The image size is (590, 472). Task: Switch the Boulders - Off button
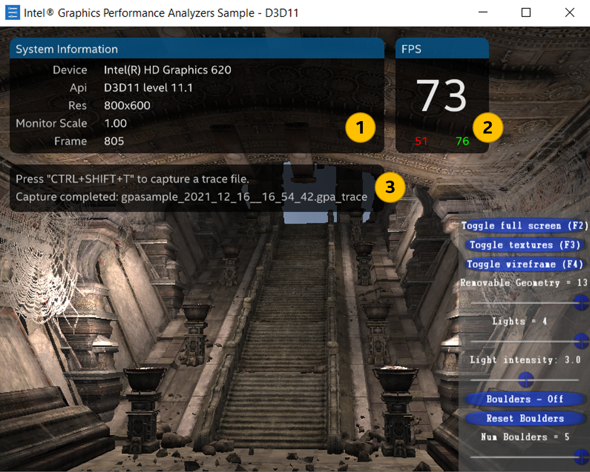pyautogui.click(x=525, y=399)
